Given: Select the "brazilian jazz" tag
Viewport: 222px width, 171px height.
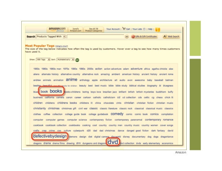Looking at the screenshot, I should [x=110, y=92].
